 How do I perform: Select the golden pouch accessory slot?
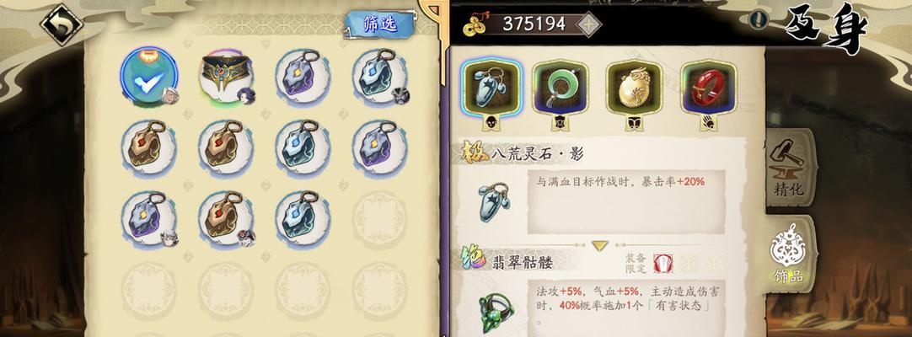point(634,88)
